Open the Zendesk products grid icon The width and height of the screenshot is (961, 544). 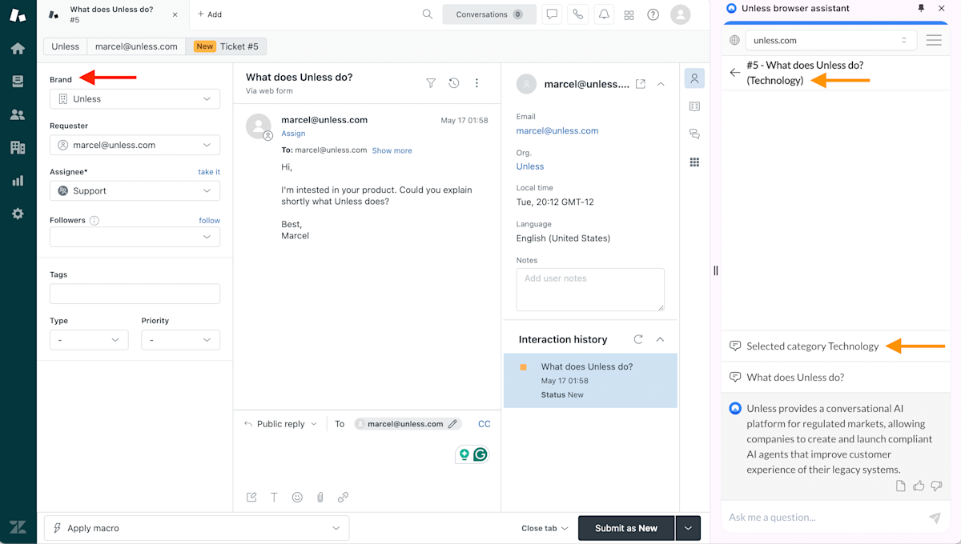629,14
